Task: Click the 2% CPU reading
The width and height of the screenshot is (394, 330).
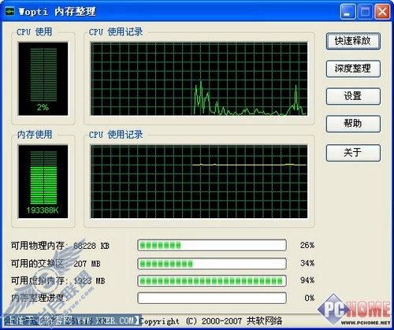Action: 43,107
